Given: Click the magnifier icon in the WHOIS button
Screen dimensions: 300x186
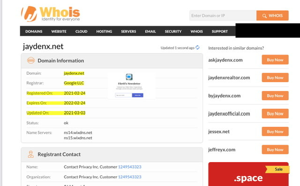Looking at the screenshot, I should pyautogui.click(x=264, y=15).
